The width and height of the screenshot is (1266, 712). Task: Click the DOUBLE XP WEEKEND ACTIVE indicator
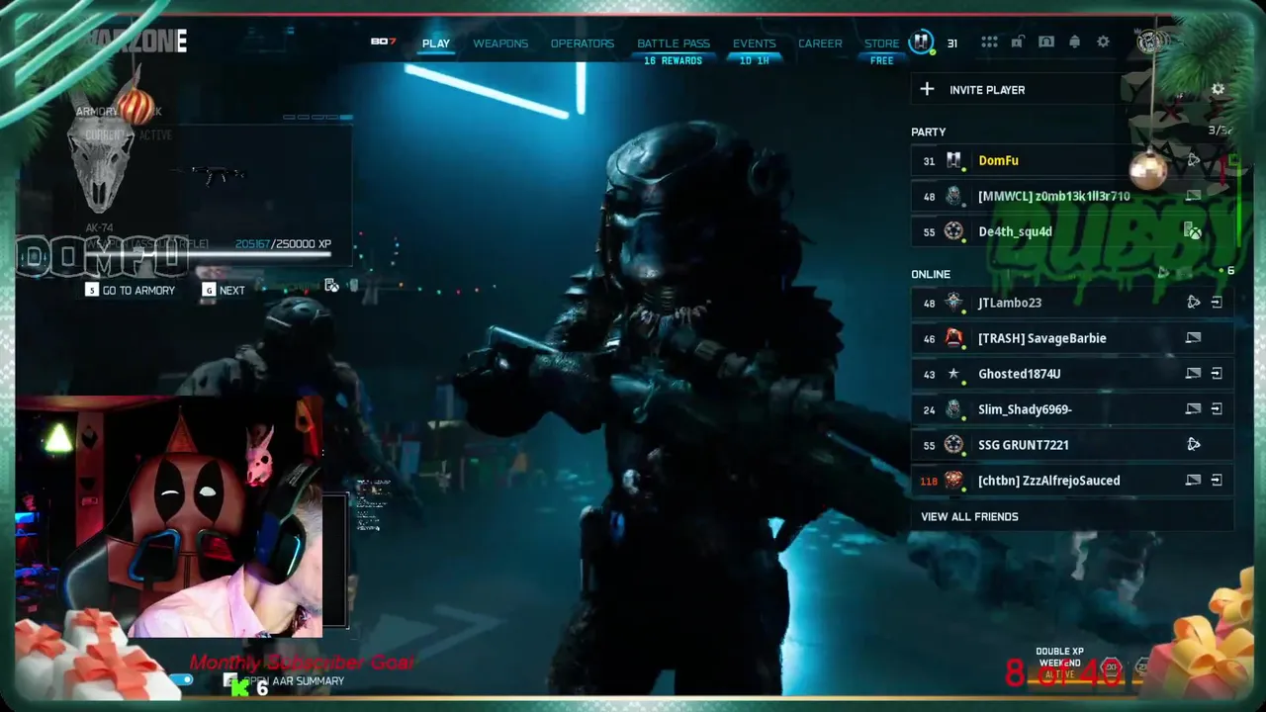(x=1059, y=663)
